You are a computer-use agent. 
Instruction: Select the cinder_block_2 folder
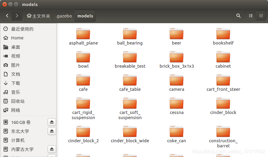click(83, 134)
